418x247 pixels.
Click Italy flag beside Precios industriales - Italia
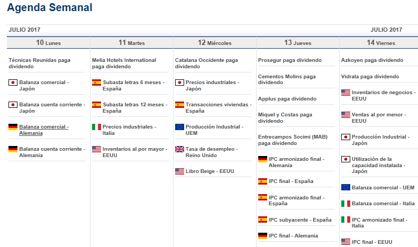[x=96, y=127]
